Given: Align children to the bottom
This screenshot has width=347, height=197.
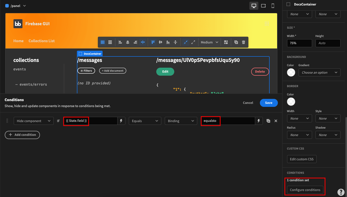Looking at the screenshot, I should tap(168, 42).
